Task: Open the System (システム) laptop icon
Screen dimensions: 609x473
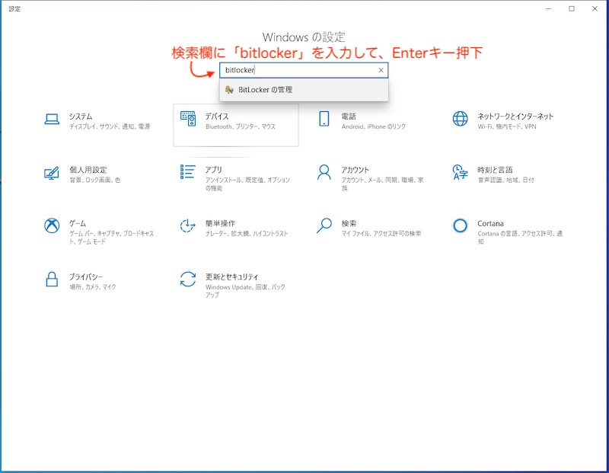Action: point(52,120)
